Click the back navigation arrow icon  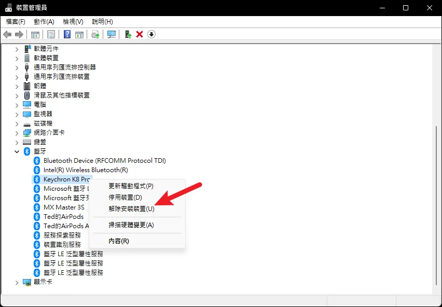(7, 34)
